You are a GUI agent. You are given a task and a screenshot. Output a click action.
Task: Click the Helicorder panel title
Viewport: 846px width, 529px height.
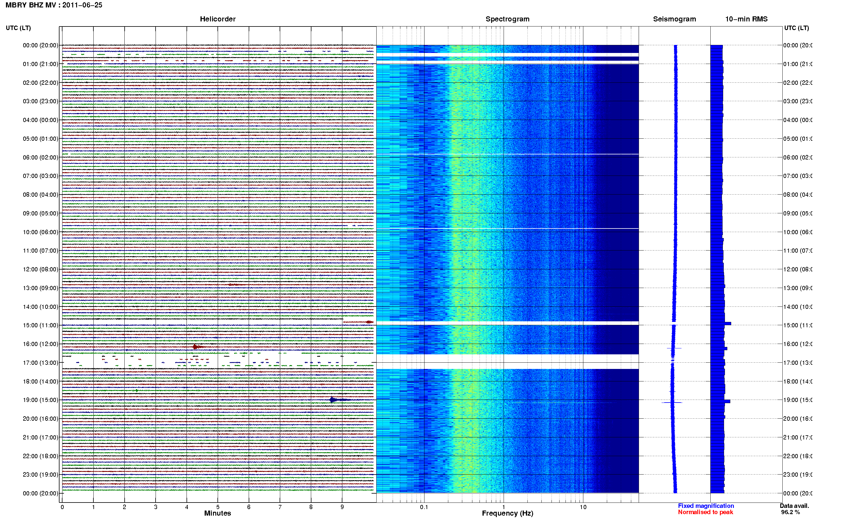[x=217, y=19]
